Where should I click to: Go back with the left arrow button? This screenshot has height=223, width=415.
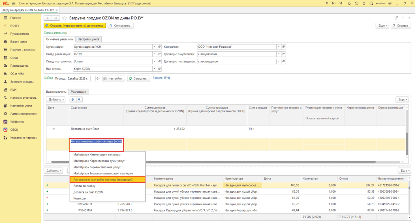tap(48, 18)
